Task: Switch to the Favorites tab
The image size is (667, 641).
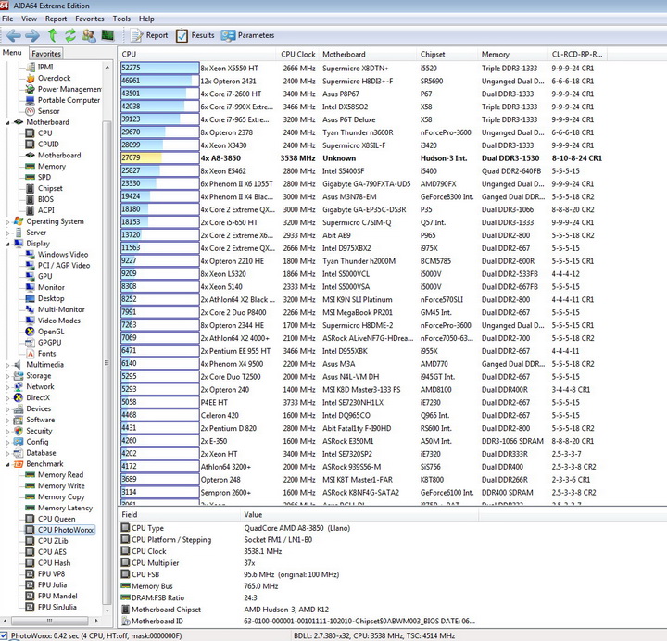Action: pos(46,53)
